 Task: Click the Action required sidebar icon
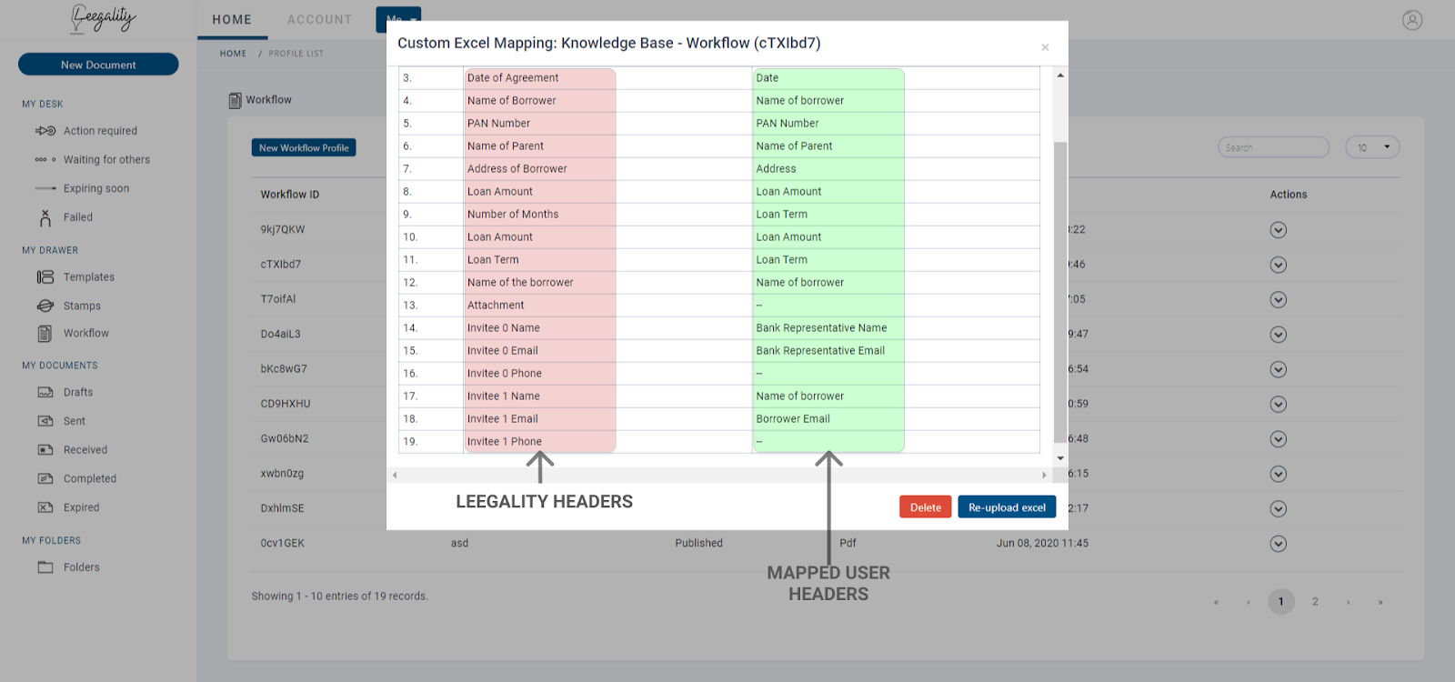click(x=45, y=131)
